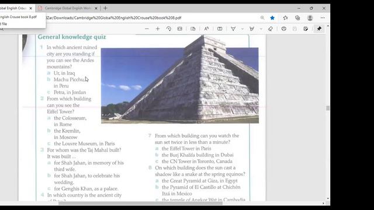
Task: Click 'the CN Tower in Toronto, Canada'
Action: coord(197,162)
